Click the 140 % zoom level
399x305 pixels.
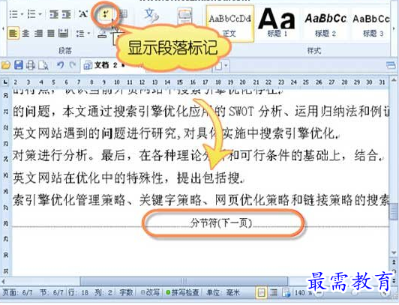(x=304, y=293)
